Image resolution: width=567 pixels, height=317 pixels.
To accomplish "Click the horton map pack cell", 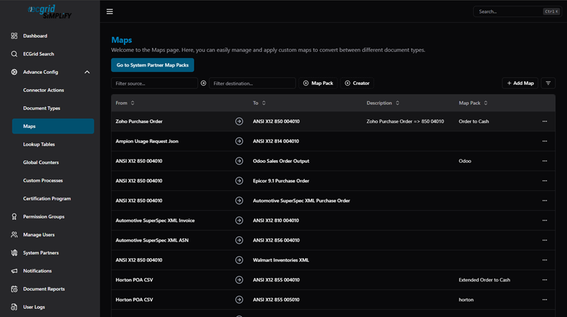I will pos(466,300).
